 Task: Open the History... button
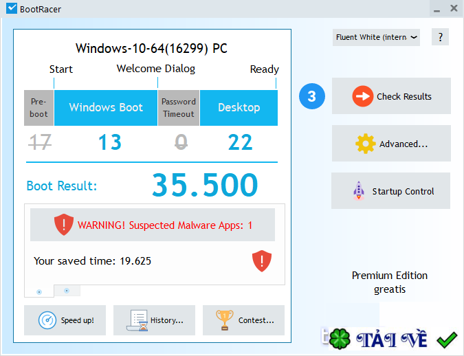click(154, 320)
